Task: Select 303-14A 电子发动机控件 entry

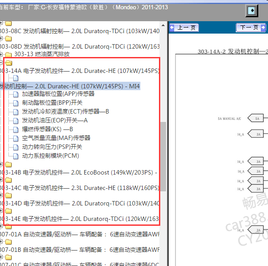Action: pyautogui.click(x=79, y=71)
